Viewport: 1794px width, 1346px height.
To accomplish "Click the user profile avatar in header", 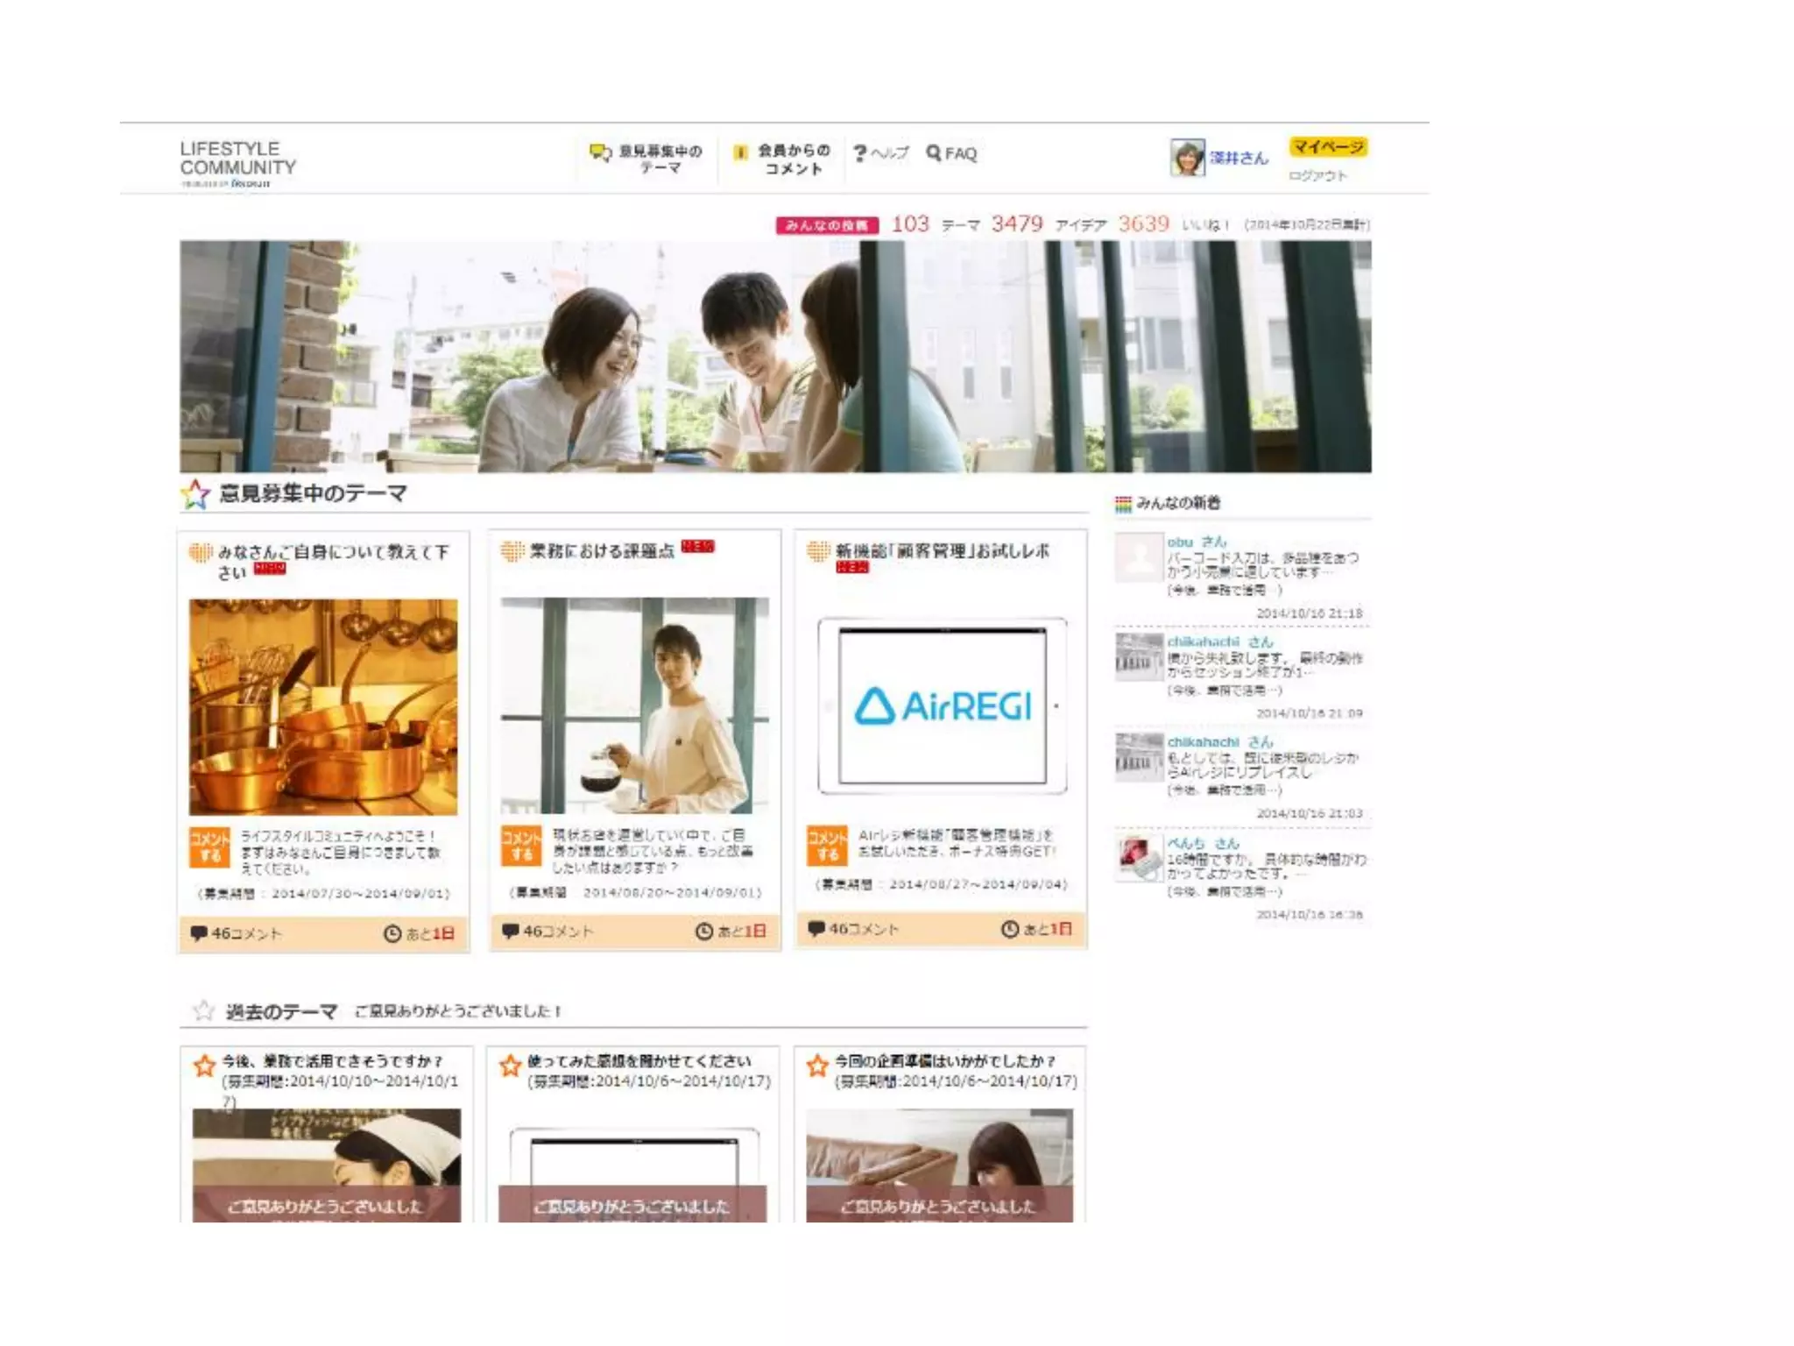I will pyautogui.click(x=1187, y=158).
